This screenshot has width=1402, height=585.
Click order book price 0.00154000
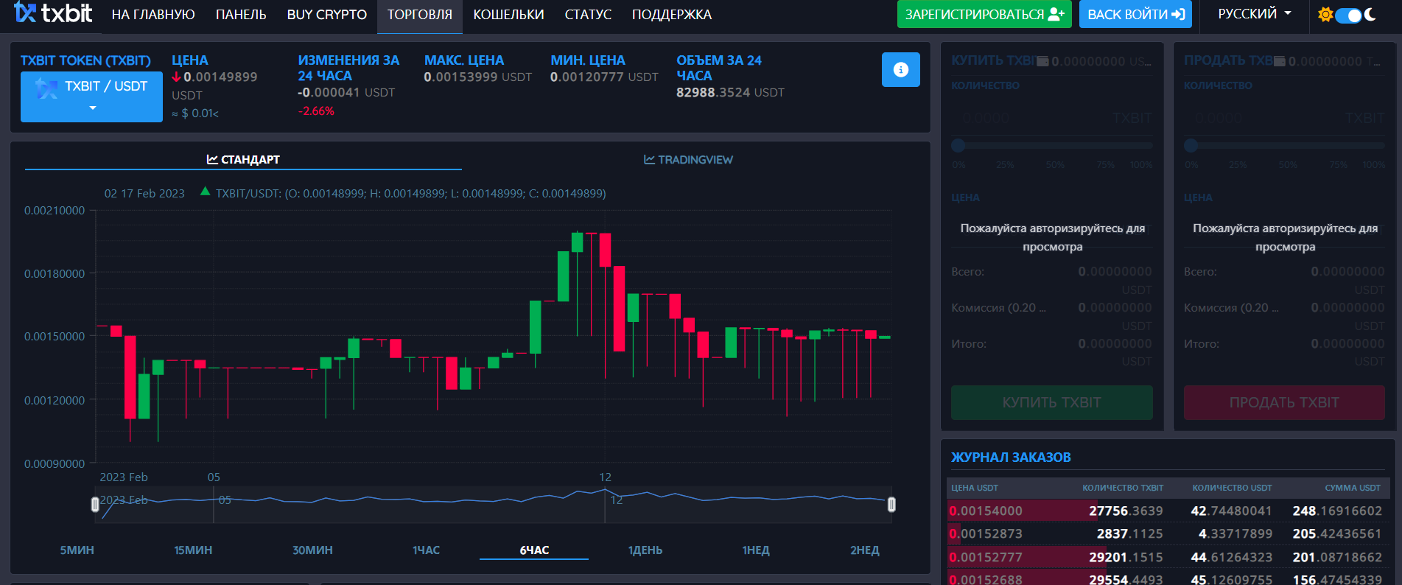coord(986,511)
